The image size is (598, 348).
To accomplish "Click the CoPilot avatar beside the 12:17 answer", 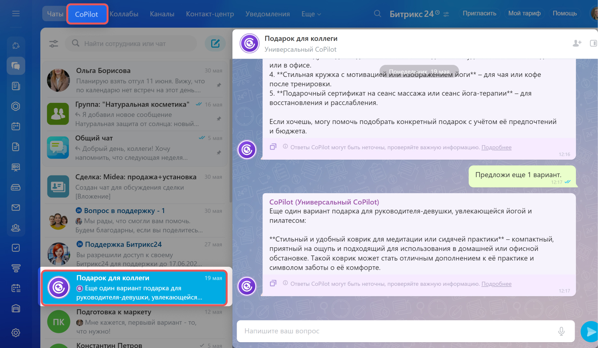I will click(x=247, y=286).
